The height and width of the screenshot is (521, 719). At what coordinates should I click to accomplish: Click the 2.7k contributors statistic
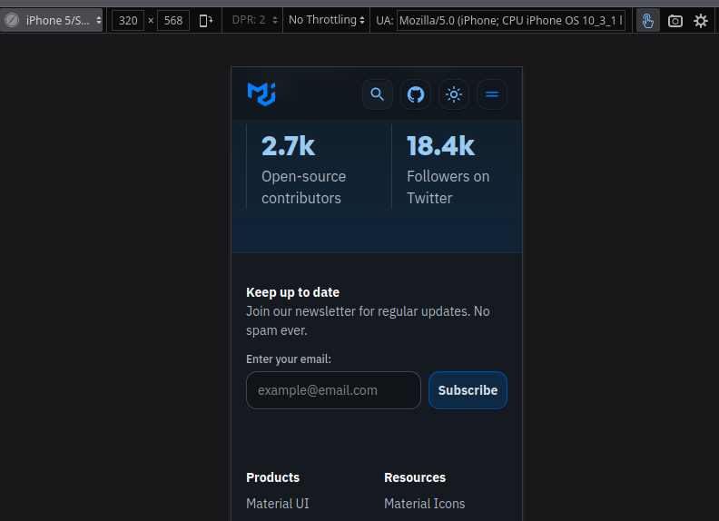tap(288, 146)
